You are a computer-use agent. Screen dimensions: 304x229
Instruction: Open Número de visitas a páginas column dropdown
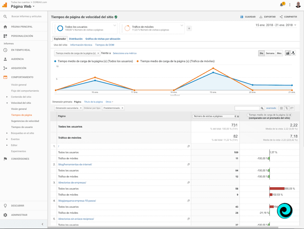tap(214, 116)
